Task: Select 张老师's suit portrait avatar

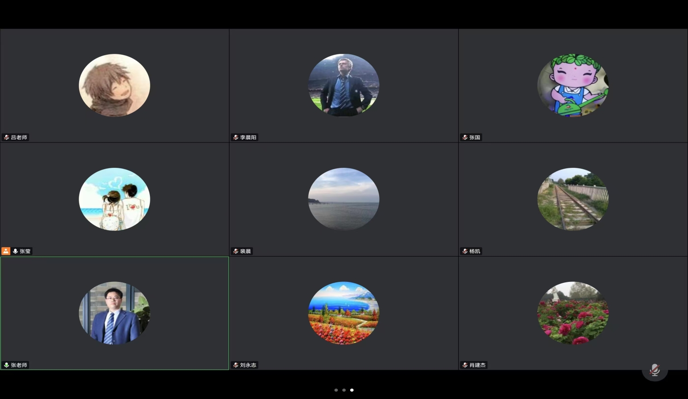Action: [x=114, y=313]
